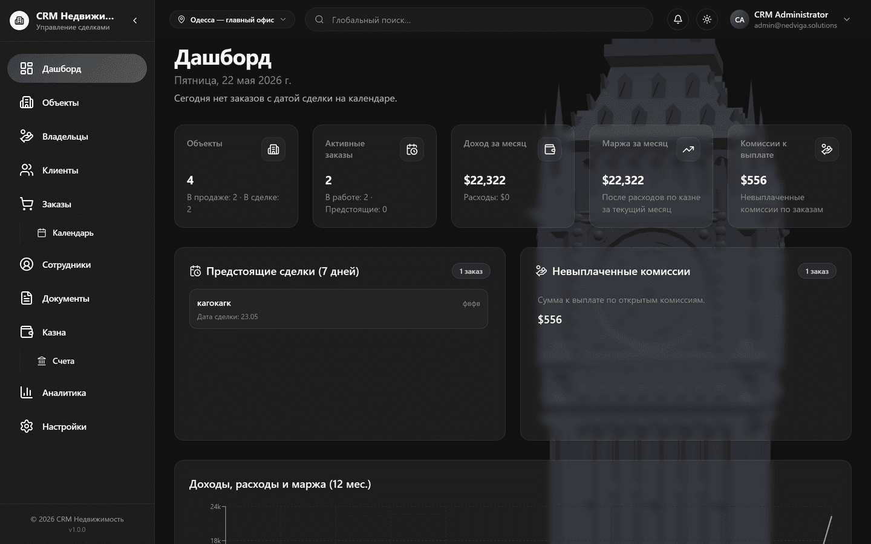Click the map pin icon in office selector
Viewport: 871px width, 544px height.
(181, 19)
